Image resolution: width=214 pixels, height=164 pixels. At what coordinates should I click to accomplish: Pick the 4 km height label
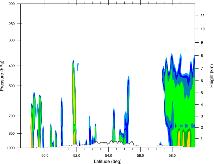[202, 105]
